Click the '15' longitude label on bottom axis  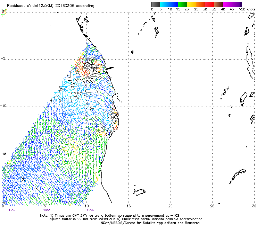[x=128, y=206]
